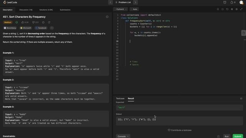
Task: Open editor settings gear icon
Action: tap(237, 9)
